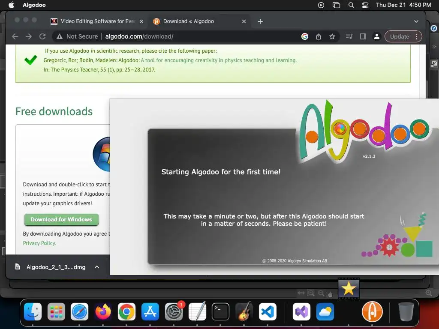Open the Privacy Policy link
This screenshot has width=439, height=329.
(39, 243)
